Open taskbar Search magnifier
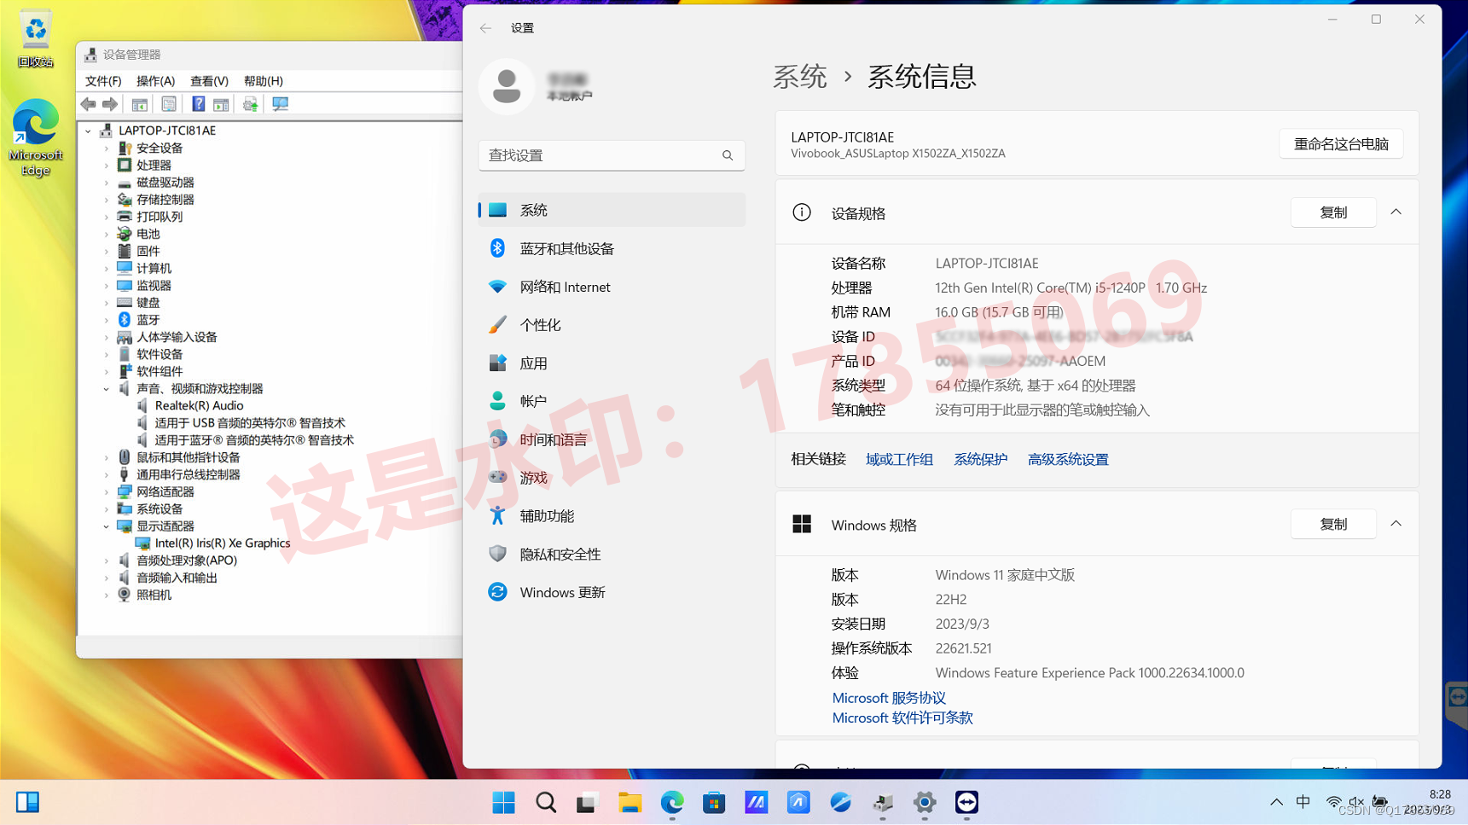Image resolution: width=1468 pixels, height=825 pixels. tap(546, 802)
